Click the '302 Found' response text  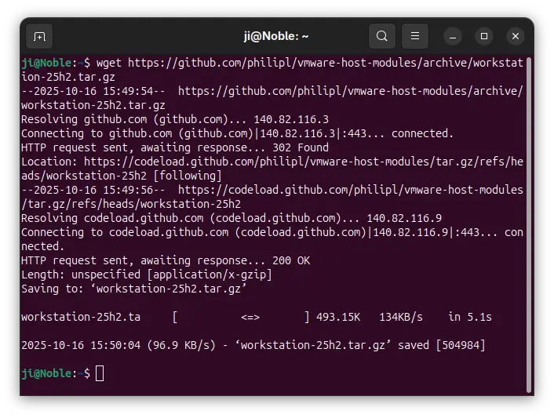pos(301,147)
